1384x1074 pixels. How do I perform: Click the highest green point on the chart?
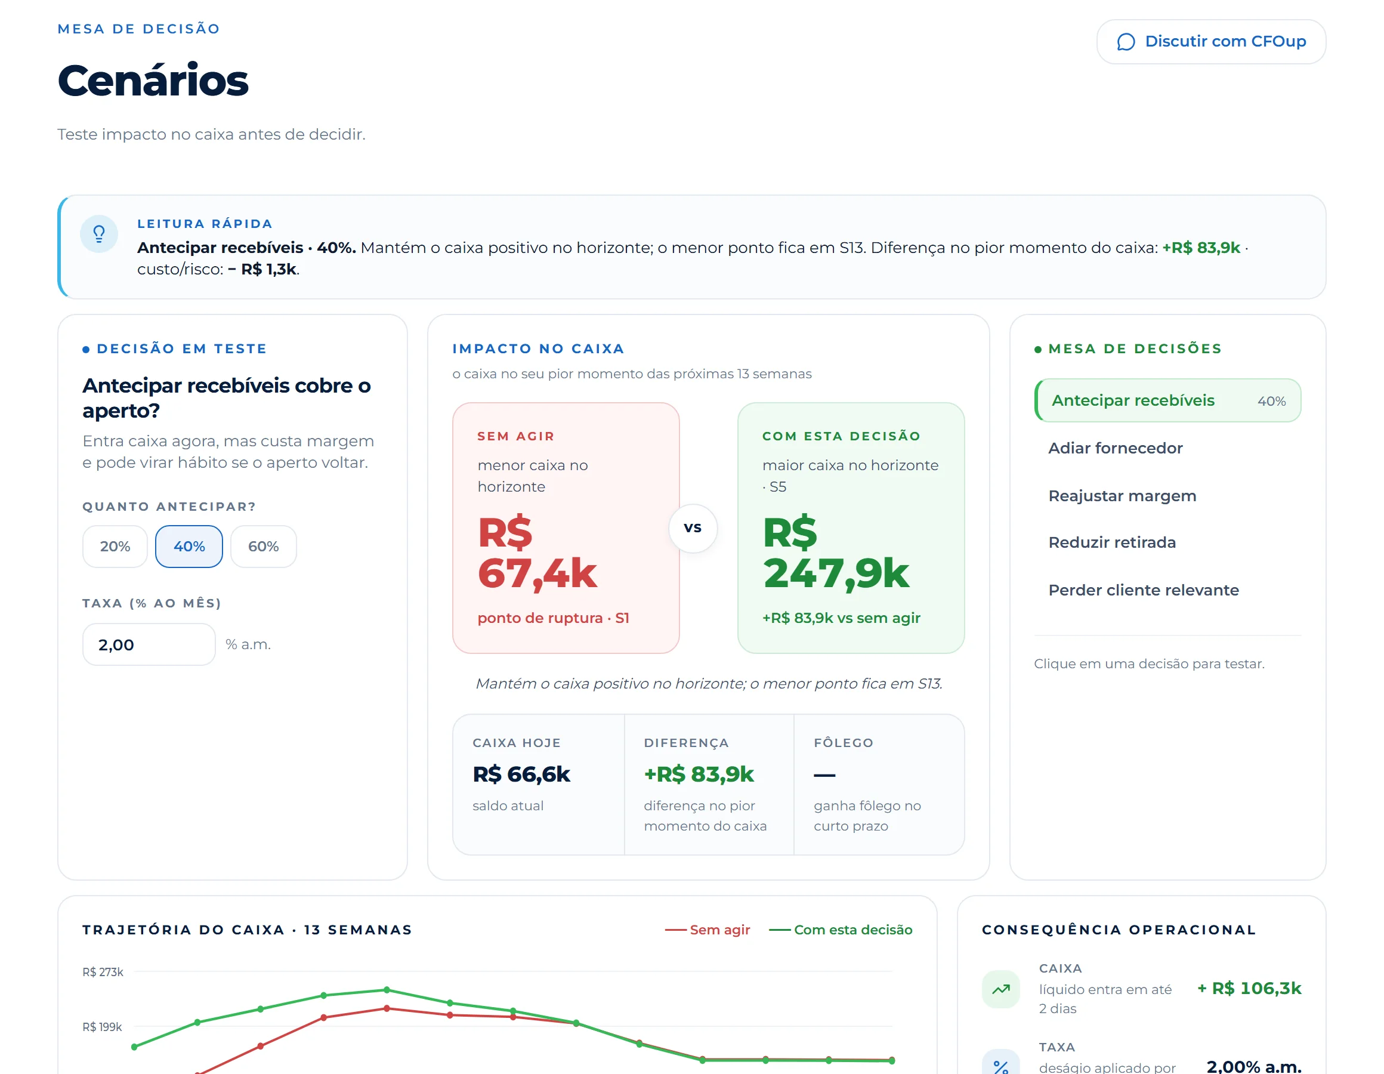(x=387, y=990)
